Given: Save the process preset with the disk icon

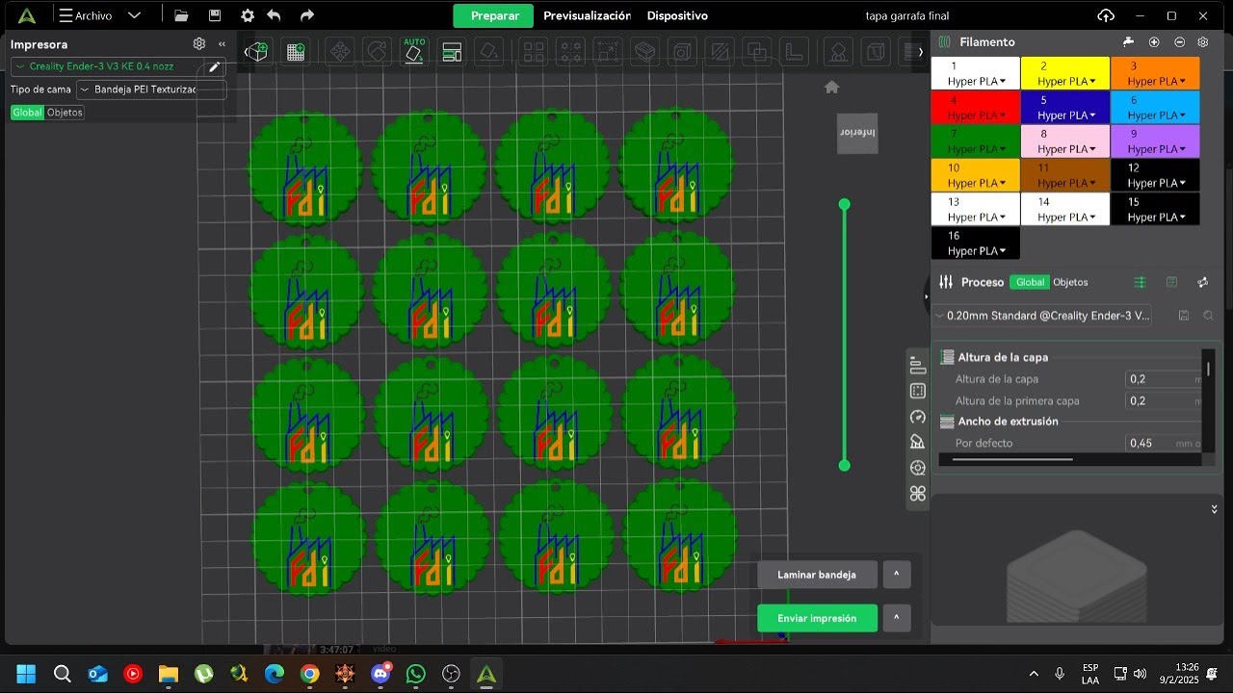Looking at the screenshot, I should [x=1183, y=316].
